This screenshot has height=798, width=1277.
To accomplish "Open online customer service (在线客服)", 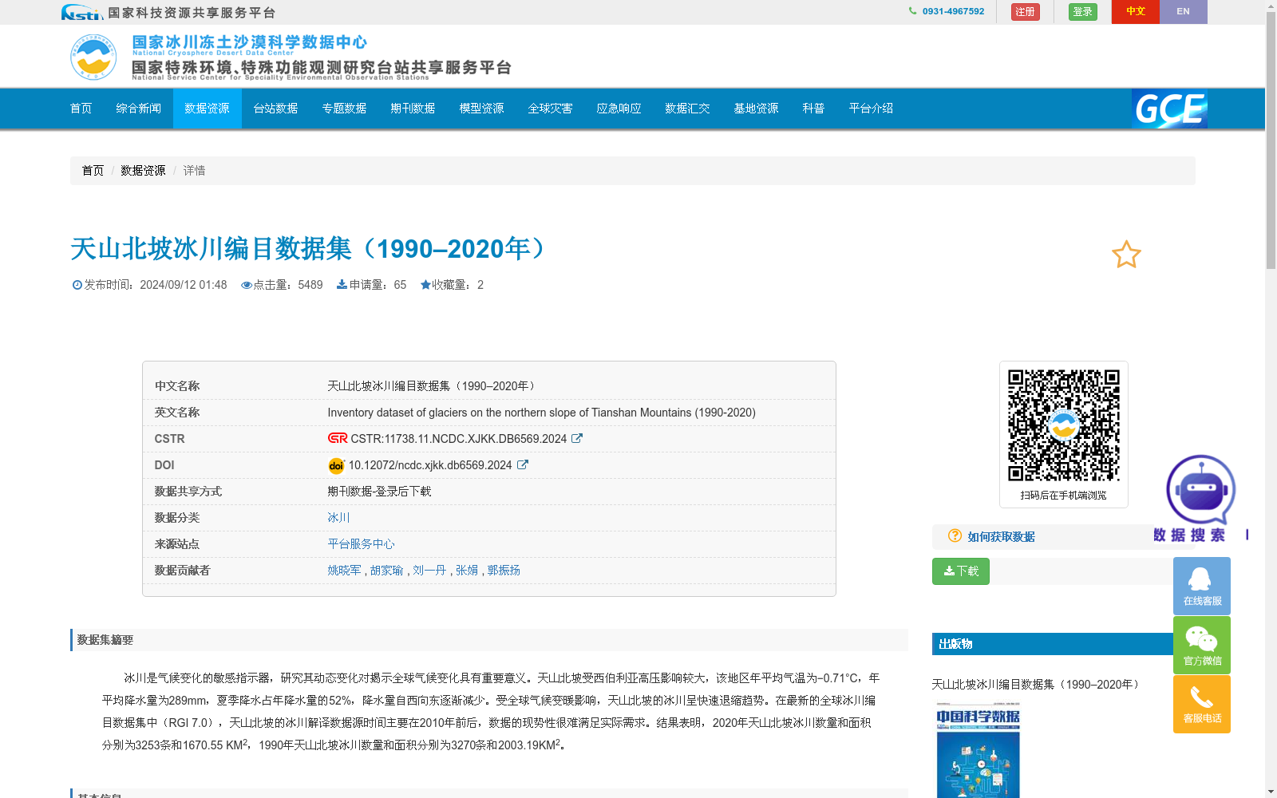I will pos(1202,586).
